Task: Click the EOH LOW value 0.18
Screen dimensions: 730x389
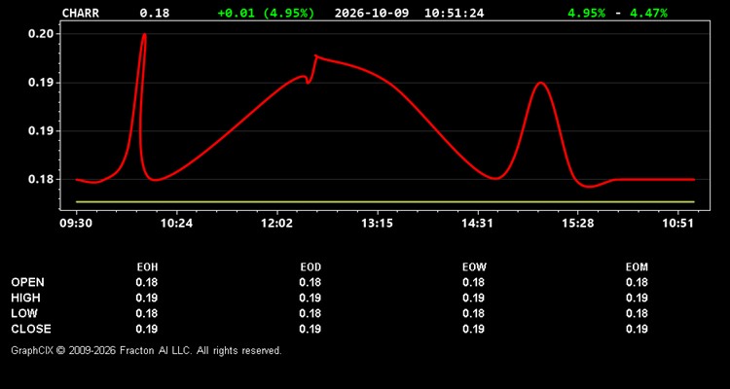Action: pos(147,313)
